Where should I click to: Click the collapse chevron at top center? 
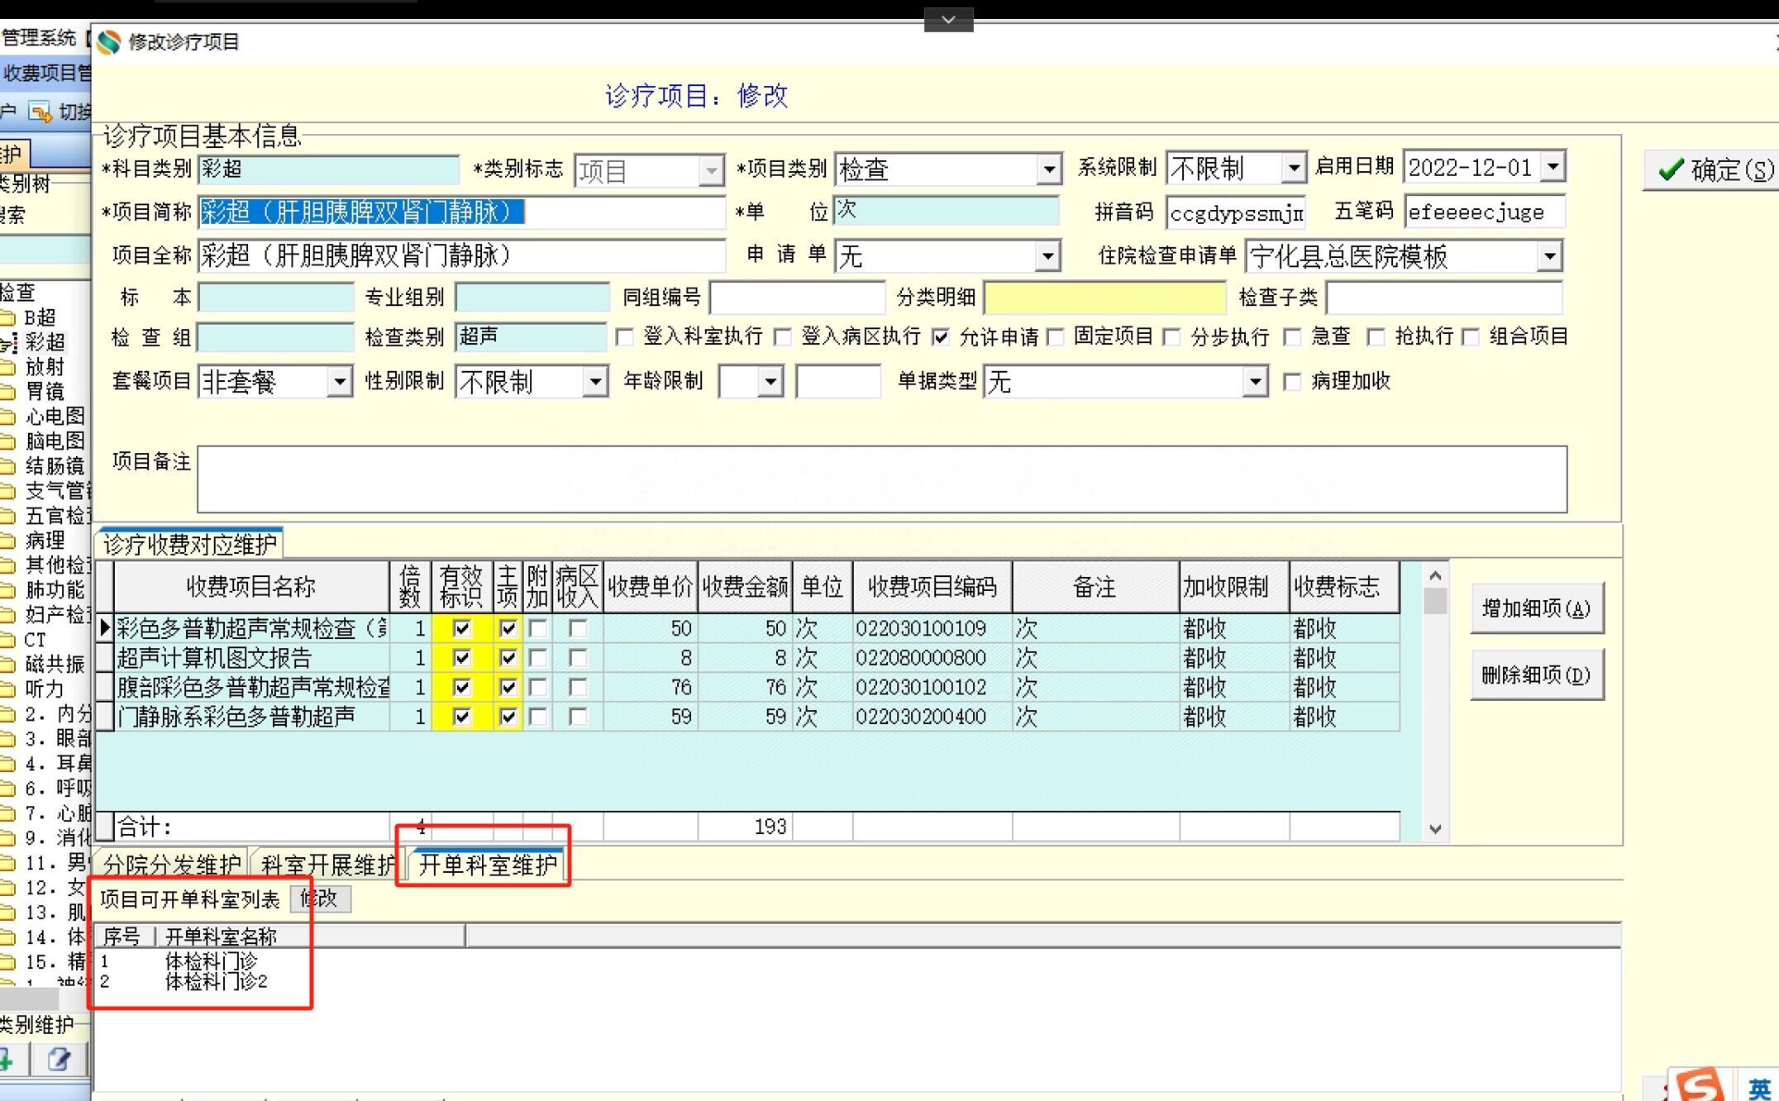(x=948, y=19)
